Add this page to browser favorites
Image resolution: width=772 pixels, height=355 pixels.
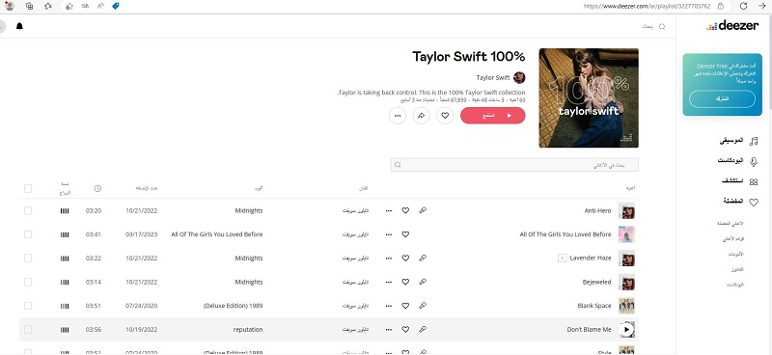(69, 6)
